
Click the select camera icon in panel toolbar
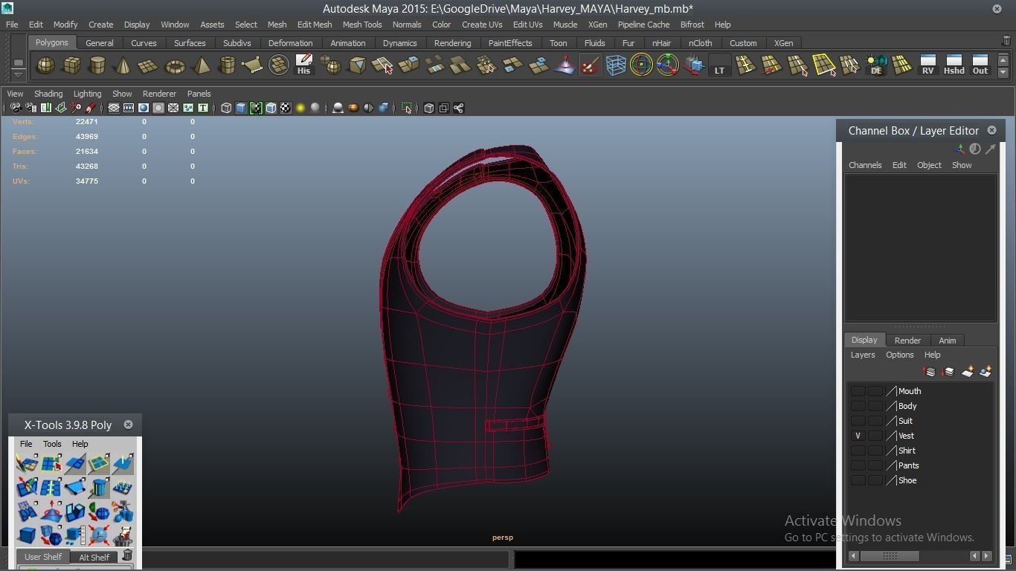(x=16, y=108)
